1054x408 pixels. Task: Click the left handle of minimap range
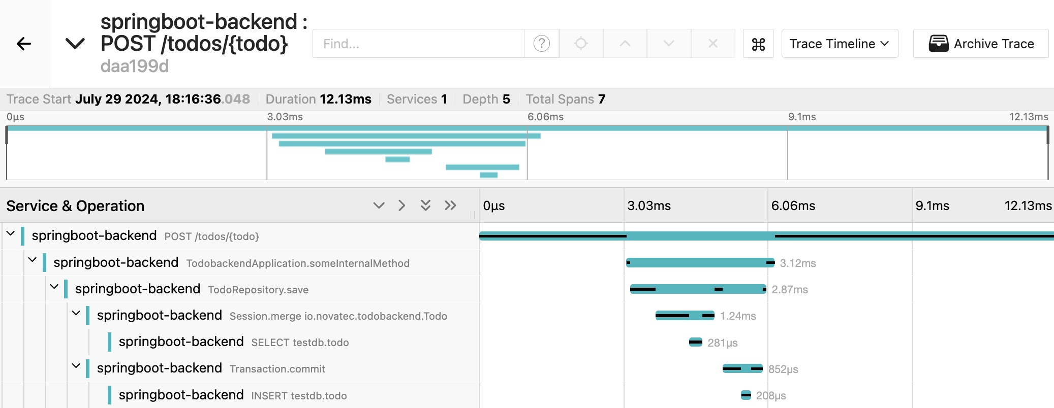tap(7, 135)
